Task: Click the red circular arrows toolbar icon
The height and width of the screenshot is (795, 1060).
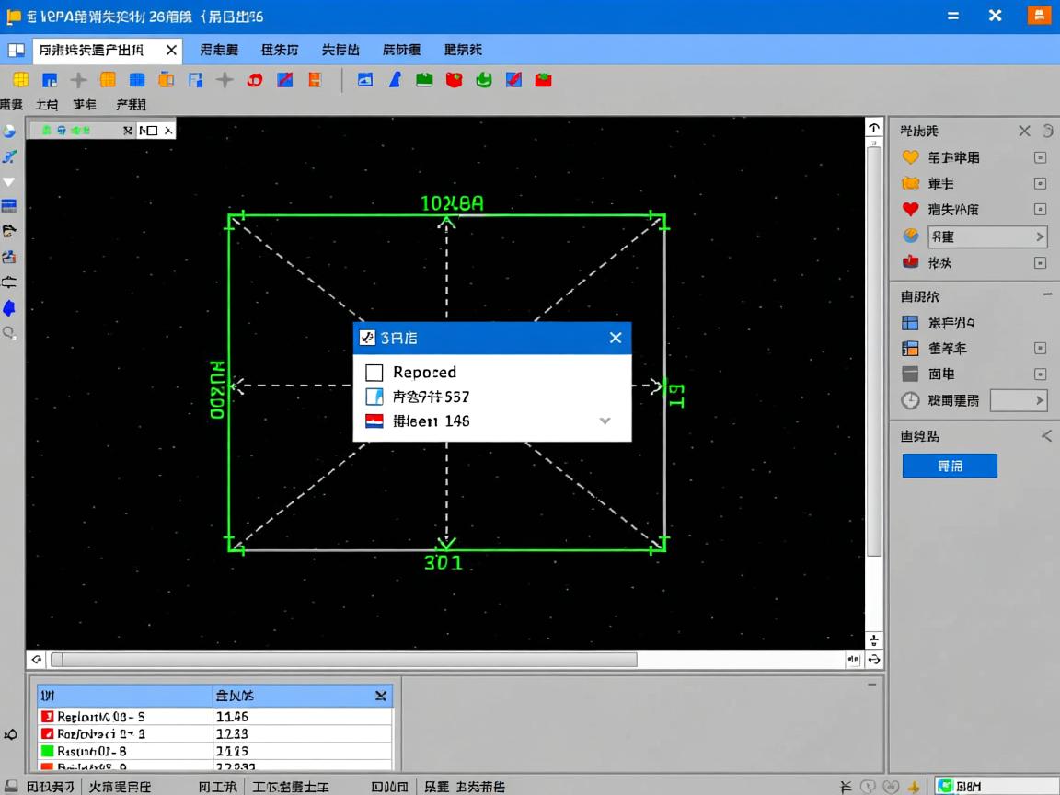Action: point(255,80)
